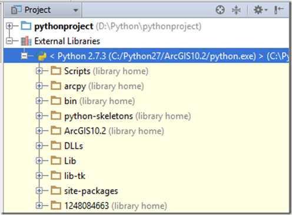This screenshot has width=292, height=215.
Task: Click the Scripts folder icon
Action: (x=56, y=71)
